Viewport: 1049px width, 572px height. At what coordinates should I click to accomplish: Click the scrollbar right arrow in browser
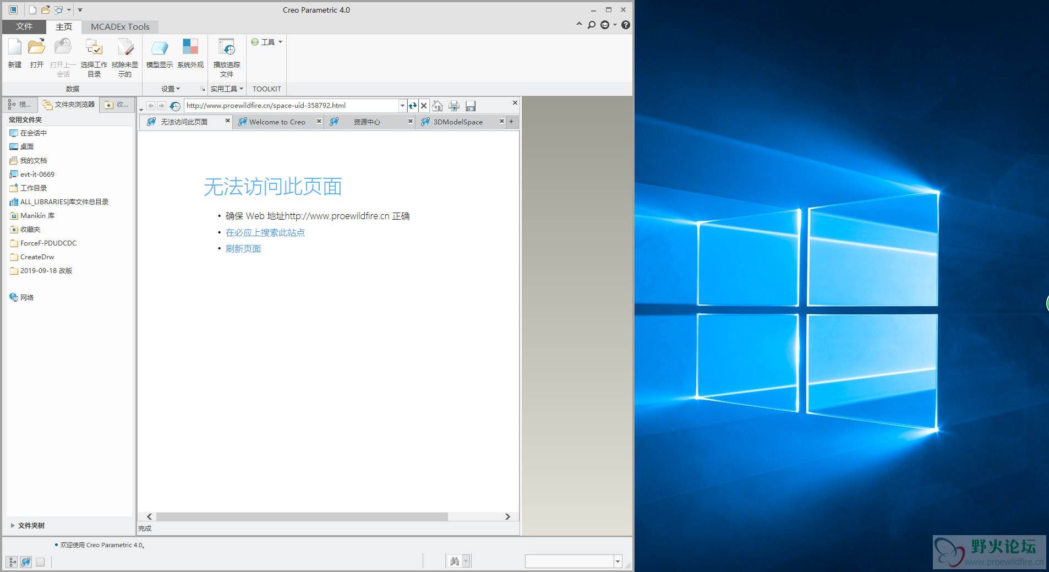point(507,517)
